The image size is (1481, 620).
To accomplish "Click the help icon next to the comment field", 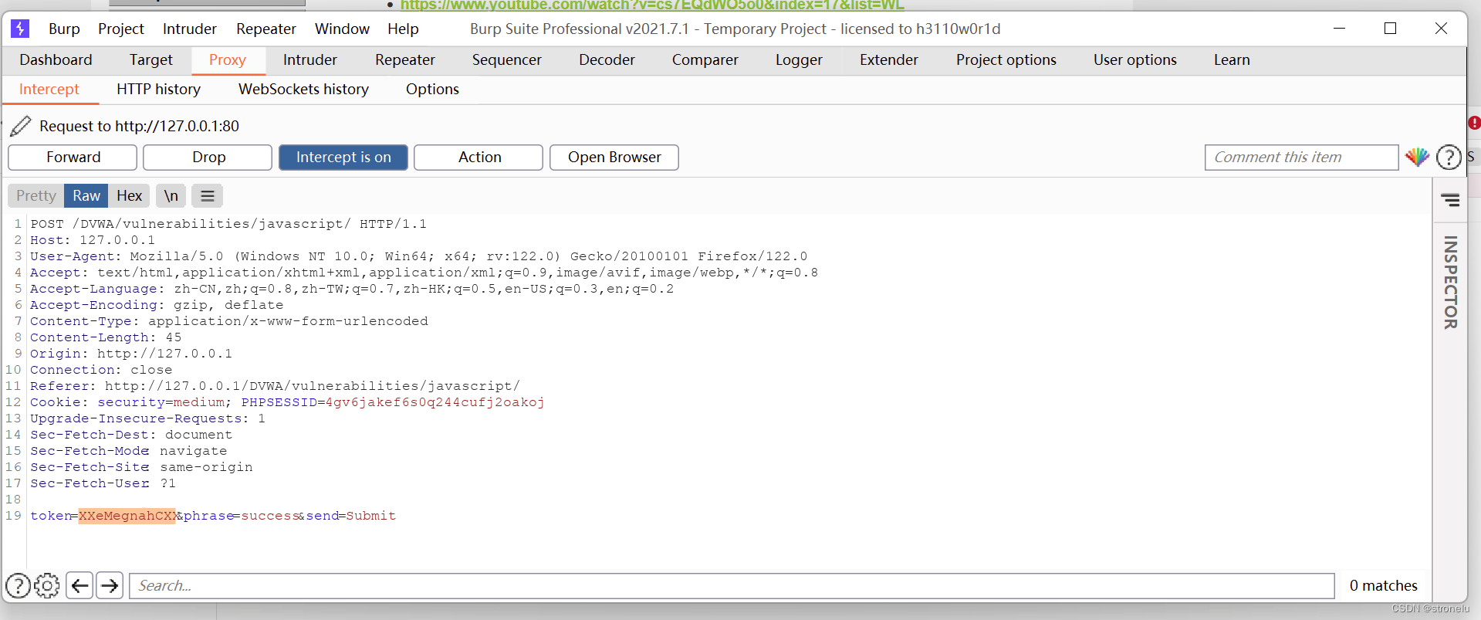I will 1449,158.
